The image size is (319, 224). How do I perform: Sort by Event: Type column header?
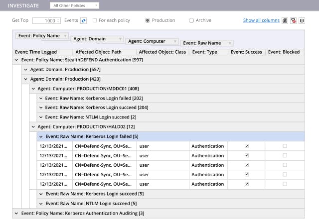pyautogui.click(x=204, y=52)
